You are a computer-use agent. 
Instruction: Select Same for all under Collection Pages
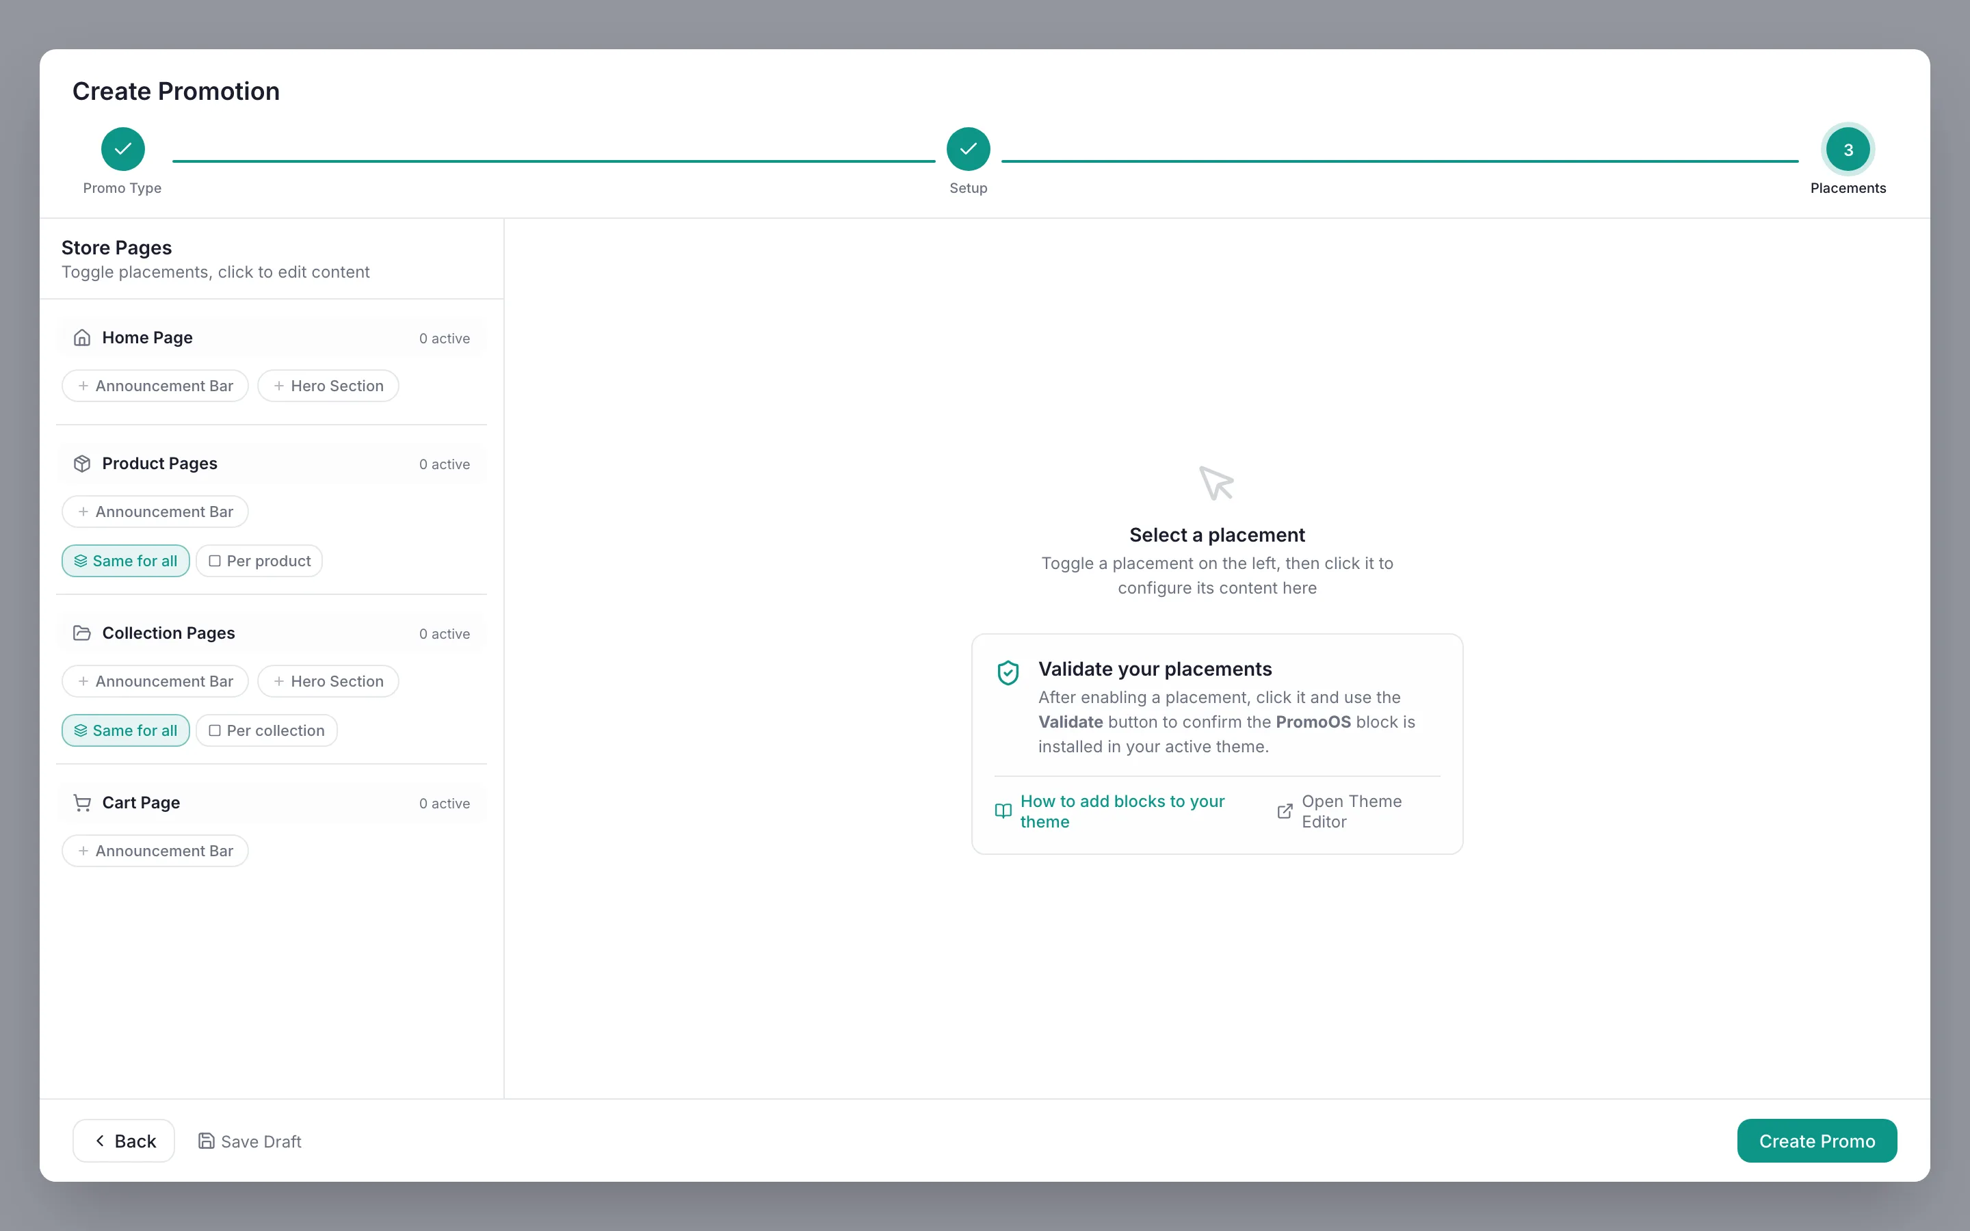coord(125,730)
